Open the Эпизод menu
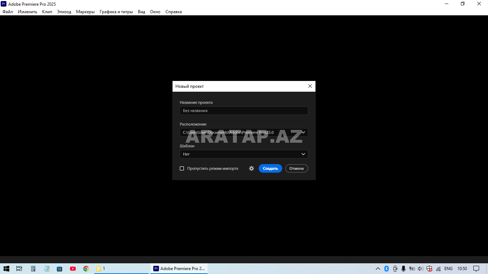Viewport: 488px width, 274px height. (64, 12)
